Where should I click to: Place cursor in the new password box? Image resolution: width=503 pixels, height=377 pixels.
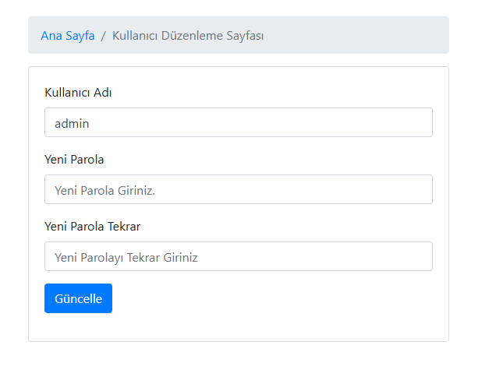tap(239, 189)
